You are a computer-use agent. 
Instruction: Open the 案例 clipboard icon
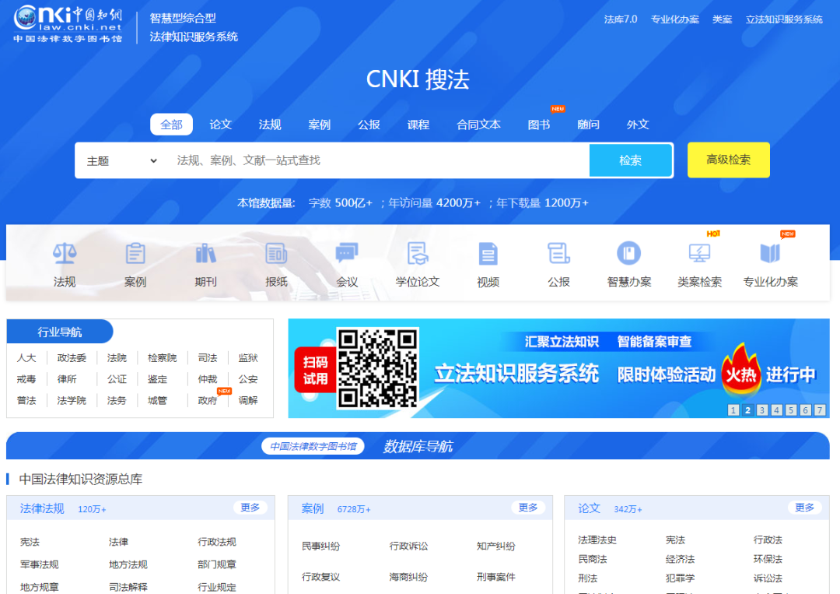tap(135, 253)
